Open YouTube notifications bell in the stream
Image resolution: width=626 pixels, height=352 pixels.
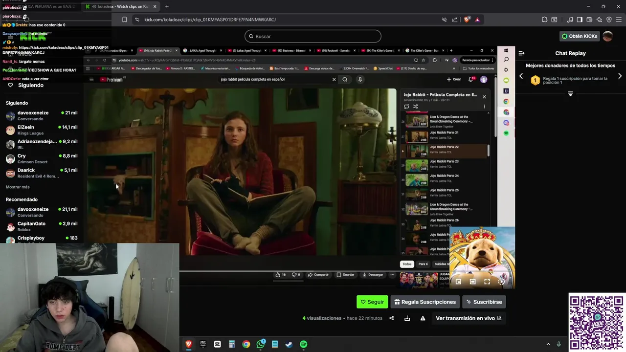471,79
